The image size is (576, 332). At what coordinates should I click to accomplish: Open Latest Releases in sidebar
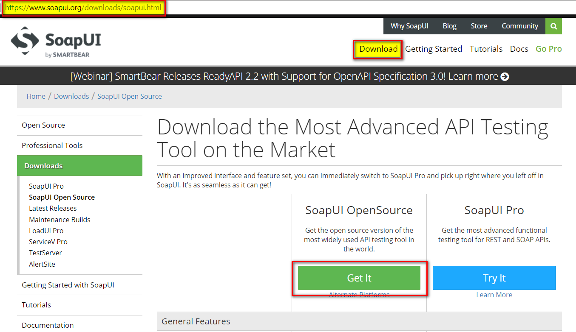click(53, 208)
